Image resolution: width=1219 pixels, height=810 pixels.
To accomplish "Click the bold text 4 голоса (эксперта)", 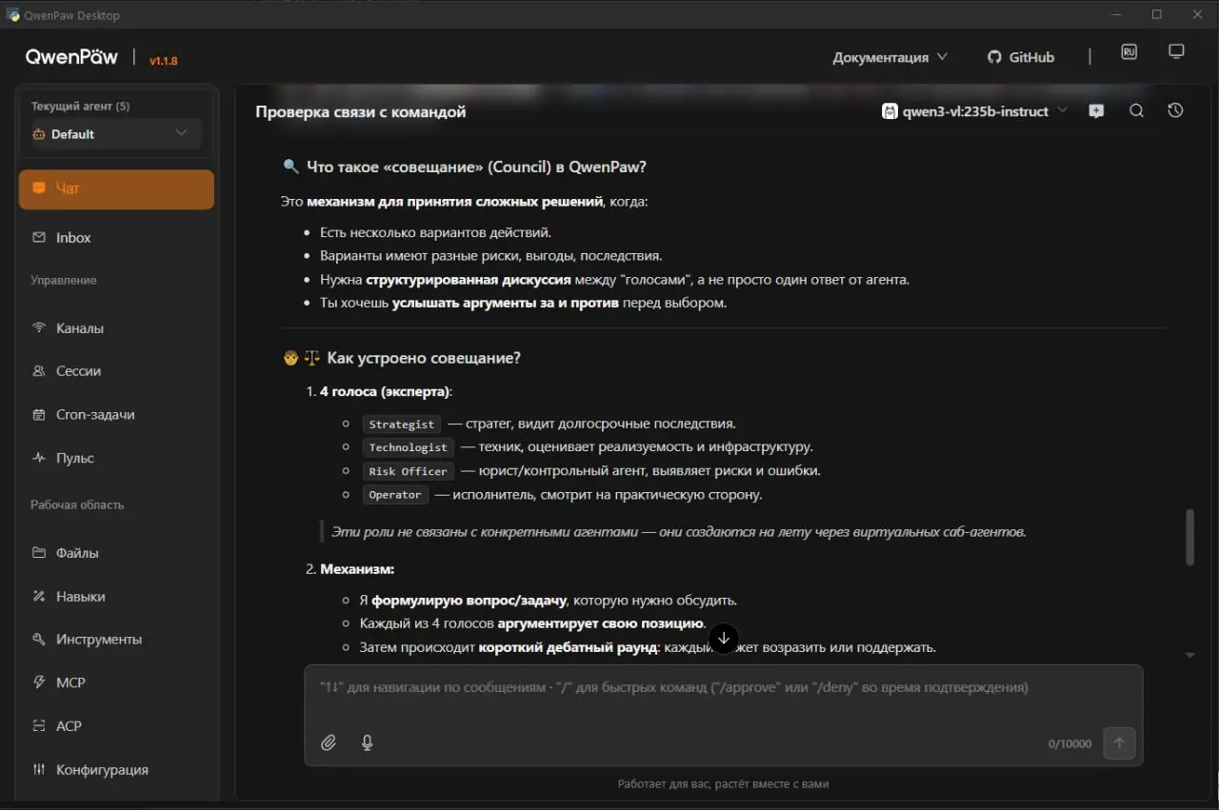I will coord(385,391).
